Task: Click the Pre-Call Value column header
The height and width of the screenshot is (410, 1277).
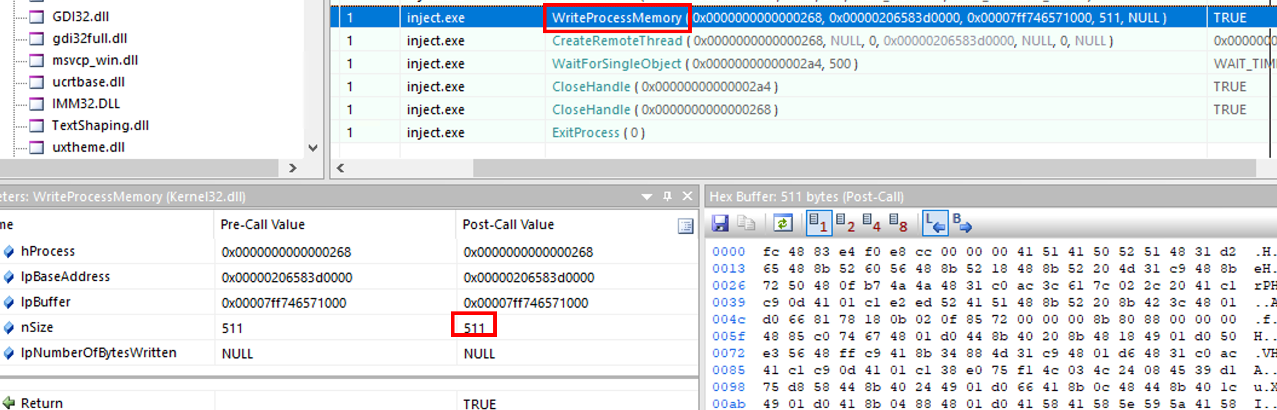Action: [x=263, y=225]
